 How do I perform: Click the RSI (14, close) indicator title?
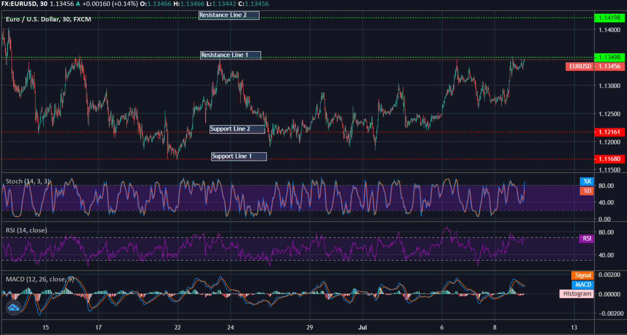point(26,230)
